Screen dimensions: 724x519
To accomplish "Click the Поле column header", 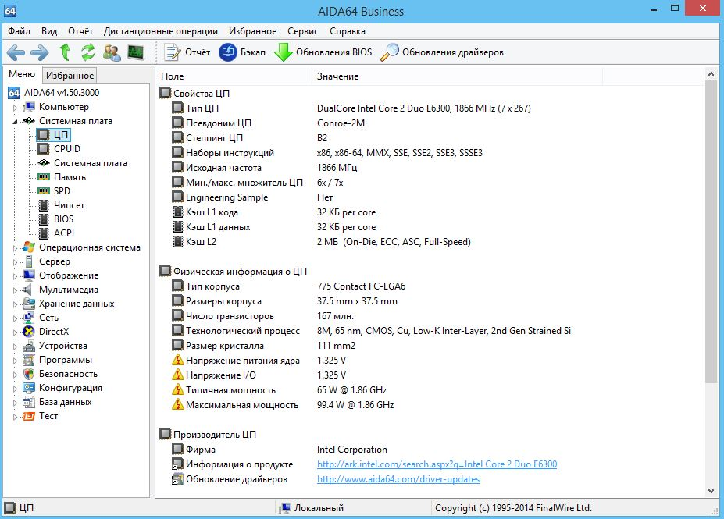I will [x=234, y=76].
